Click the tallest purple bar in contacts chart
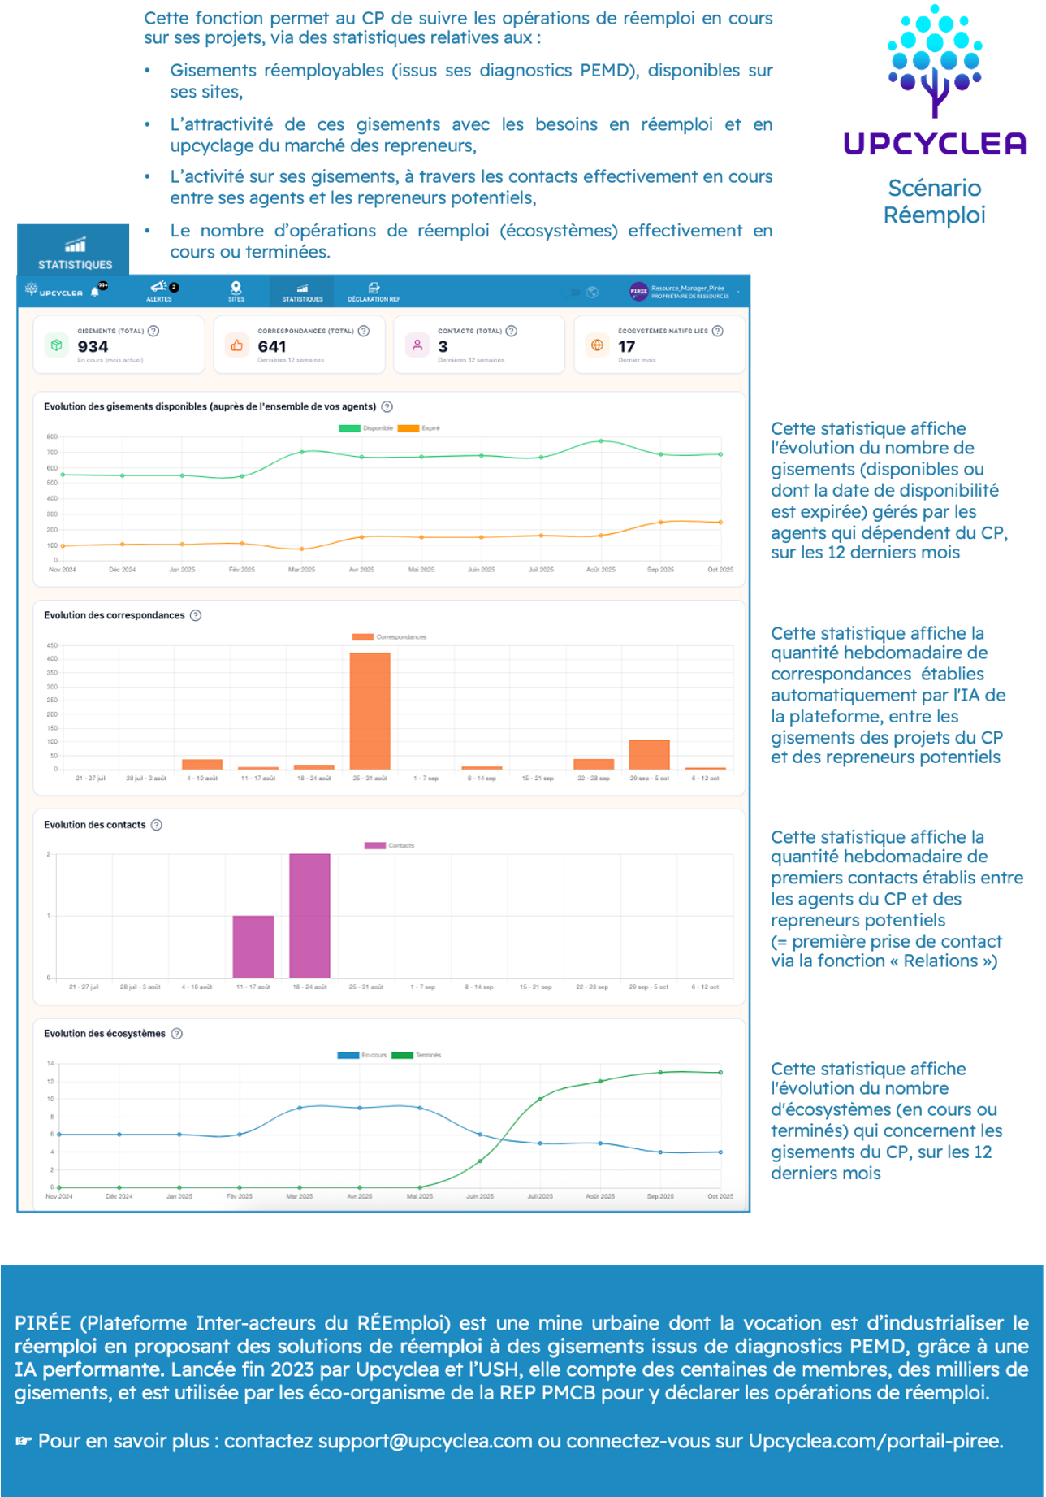The height and width of the screenshot is (1497, 1046). [x=309, y=916]
